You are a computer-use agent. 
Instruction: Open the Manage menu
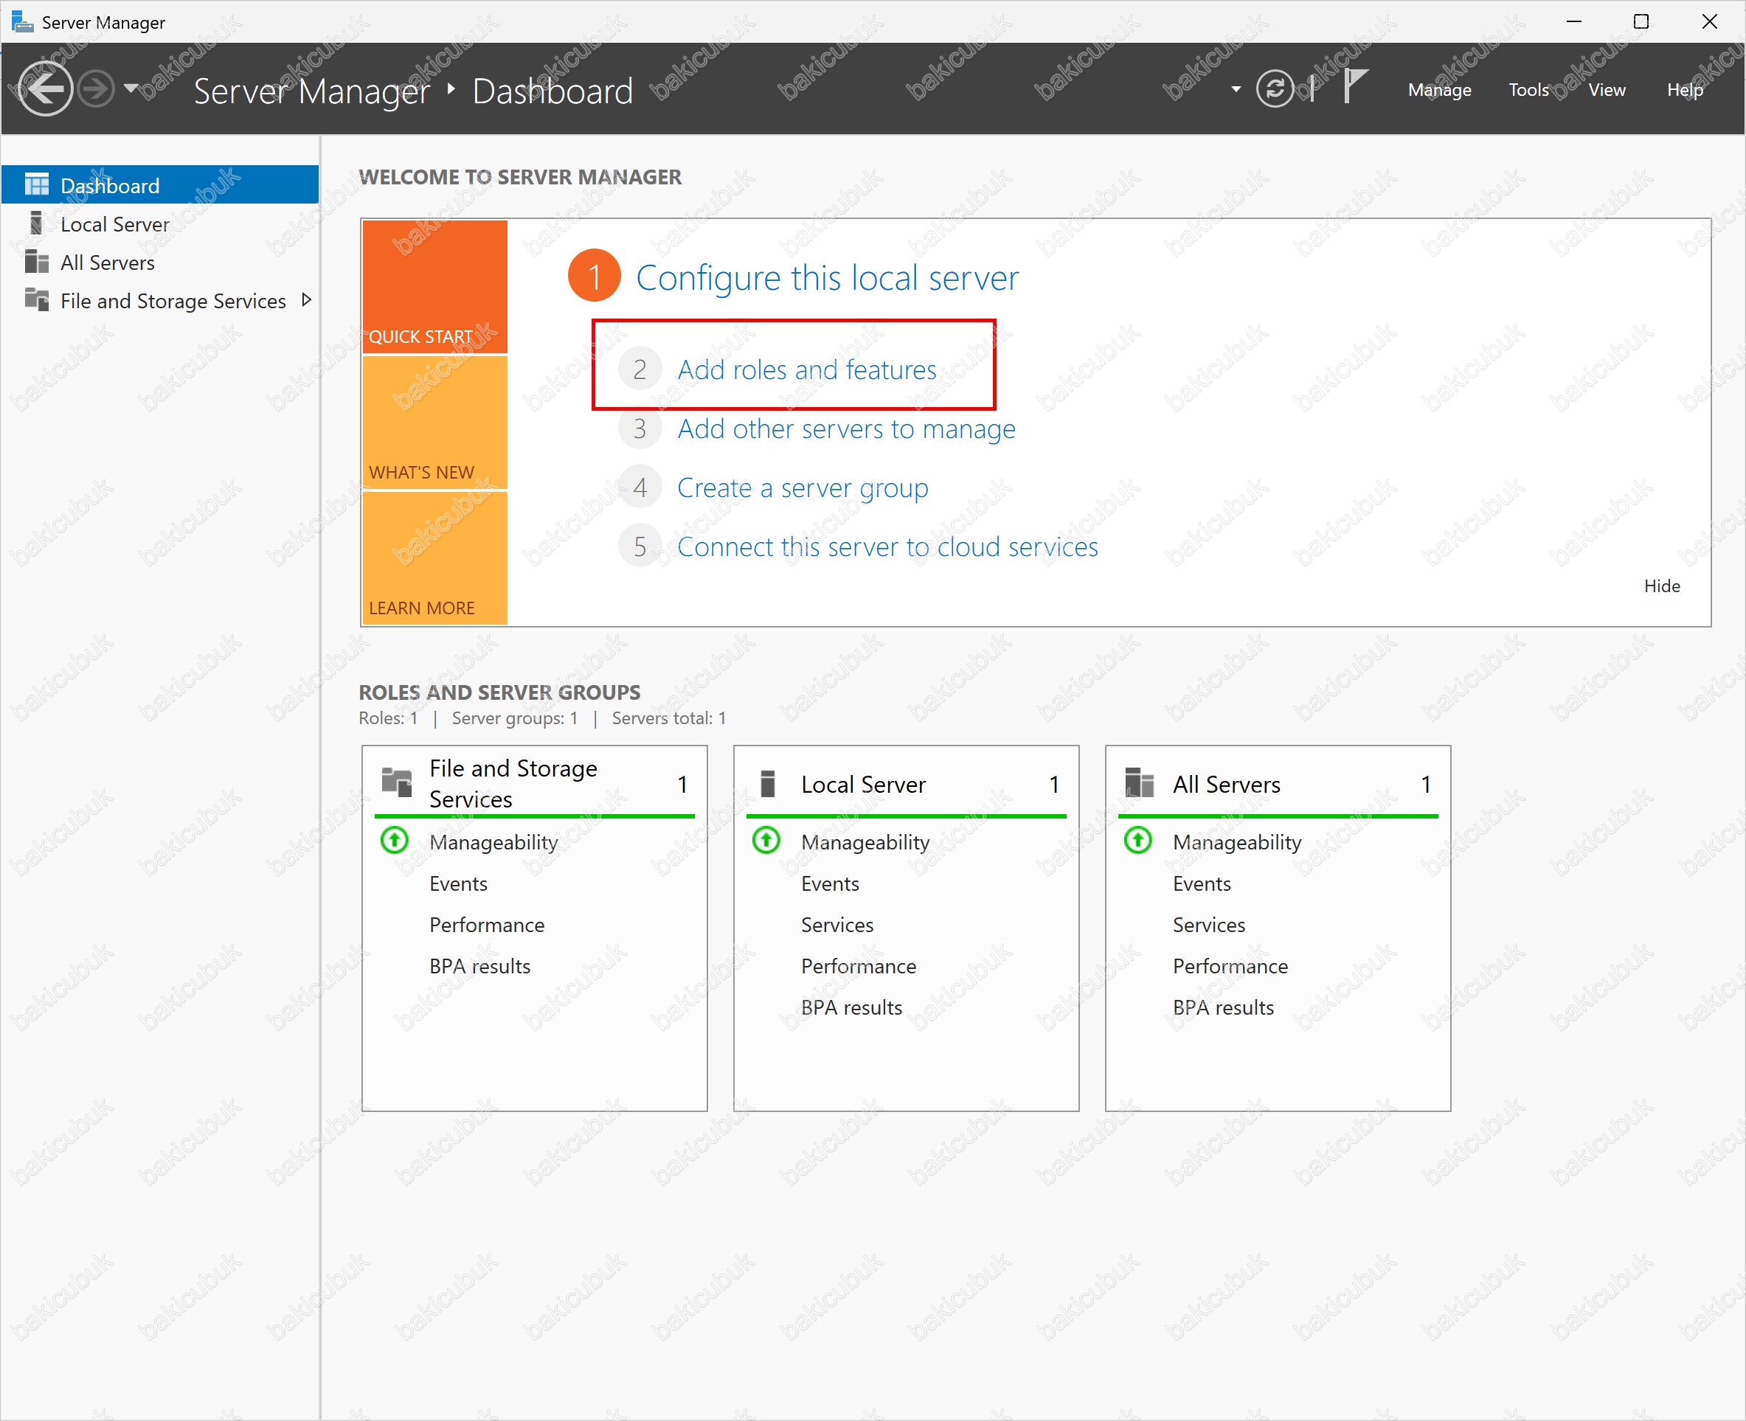click(1439, 90)
